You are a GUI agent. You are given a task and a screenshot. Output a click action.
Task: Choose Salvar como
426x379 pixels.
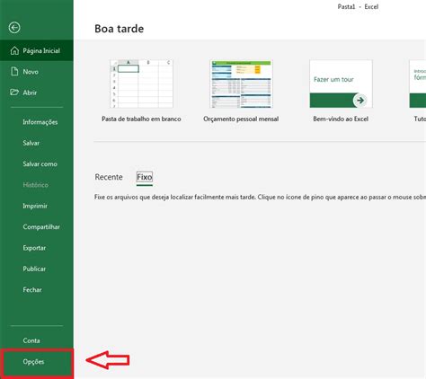[x=37, y=163]
